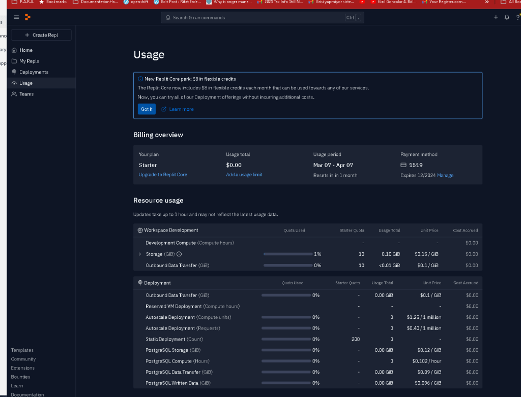Open Learn link in sidebar
The height and width of the screenshot is (397, 521).
pyautogui.click(x=17, y=386)
